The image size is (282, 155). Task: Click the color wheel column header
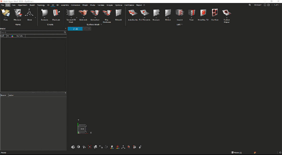(x=12, y=36)
